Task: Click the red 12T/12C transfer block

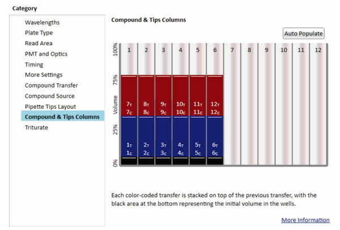Action: [215, 96]
